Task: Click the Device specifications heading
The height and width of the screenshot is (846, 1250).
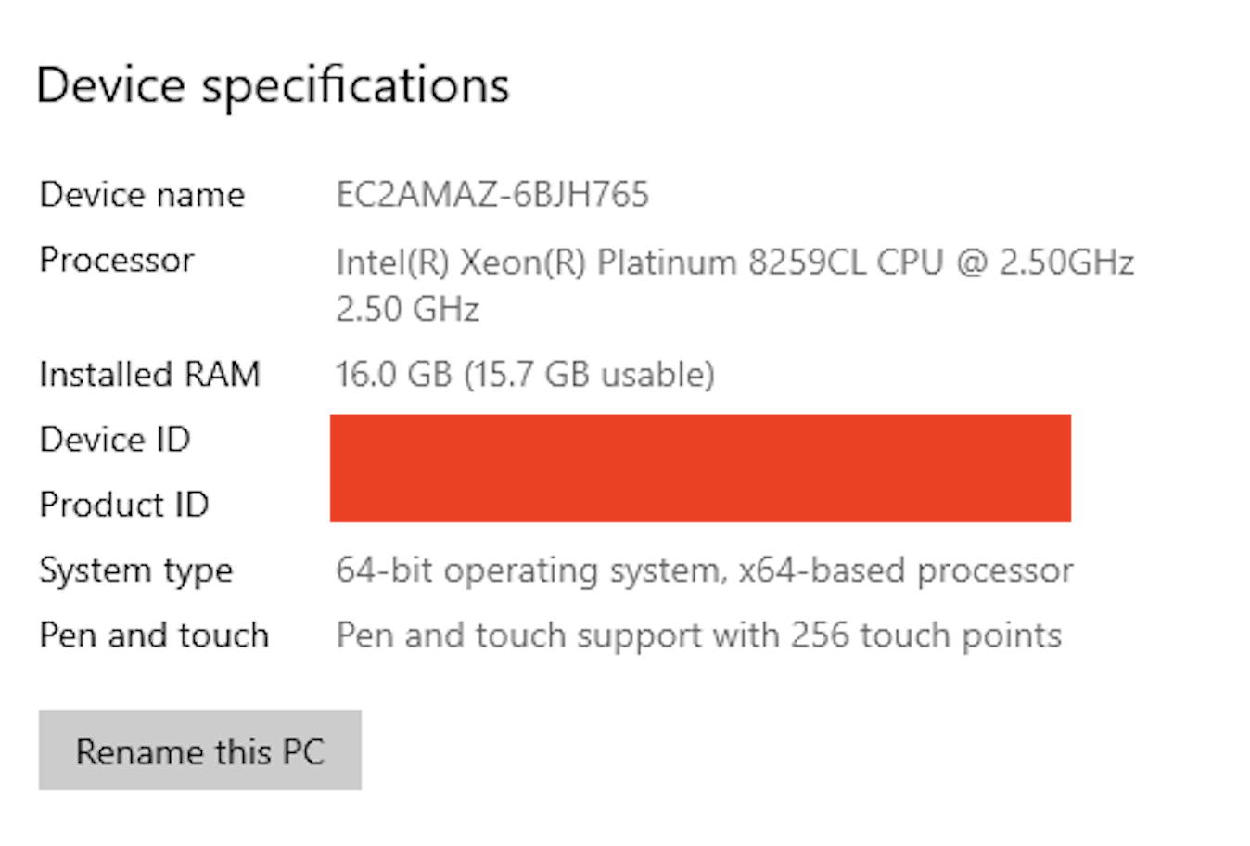Action: pyautogui.click(x=273, y=85)
